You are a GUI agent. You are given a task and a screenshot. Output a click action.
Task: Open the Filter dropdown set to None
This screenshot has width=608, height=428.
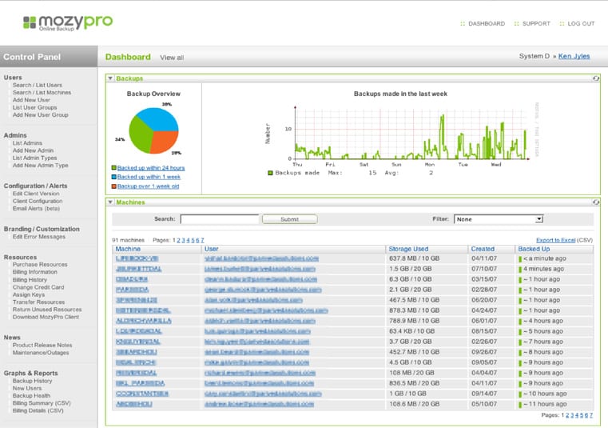coord(499,219)
